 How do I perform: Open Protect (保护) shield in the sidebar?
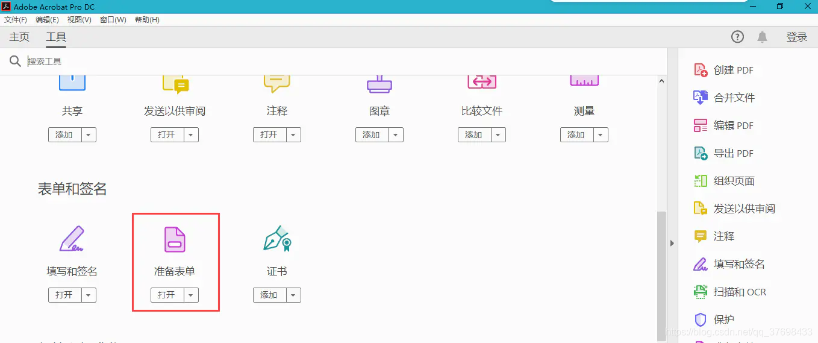click(x=714, y=319)
